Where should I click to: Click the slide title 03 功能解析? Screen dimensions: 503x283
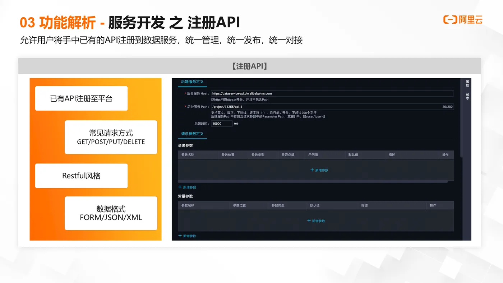coord(58,23)
